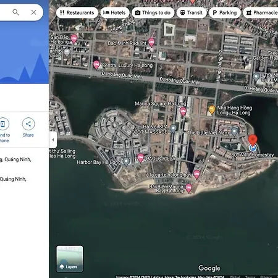Viewport: 278px width, 278px height.
Task: Collapse the side panel arrow
Action: pyautogui.click(x=53, y=140)
